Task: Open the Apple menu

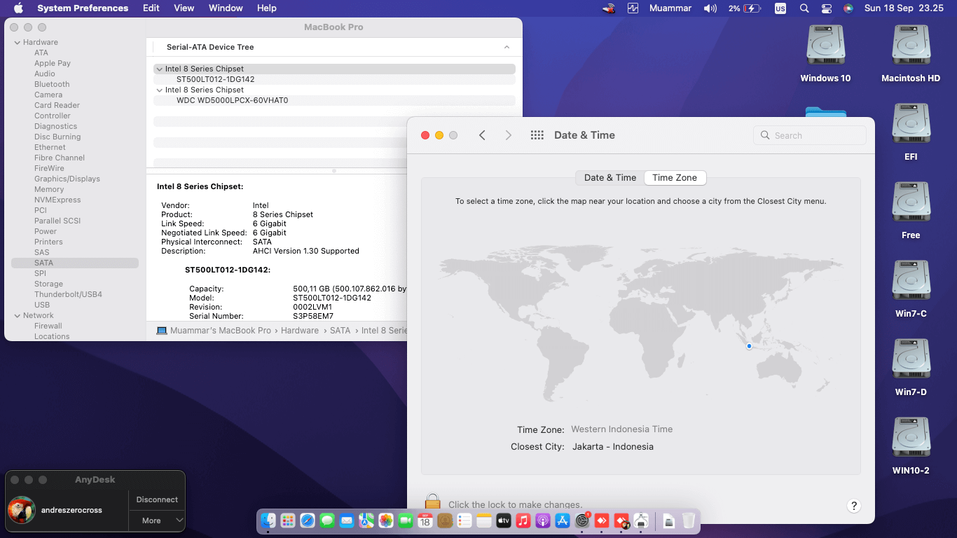Action: coord(18,8)
